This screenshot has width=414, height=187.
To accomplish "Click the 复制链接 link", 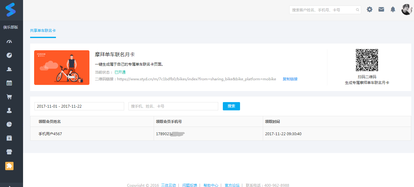I will [290, 79].
